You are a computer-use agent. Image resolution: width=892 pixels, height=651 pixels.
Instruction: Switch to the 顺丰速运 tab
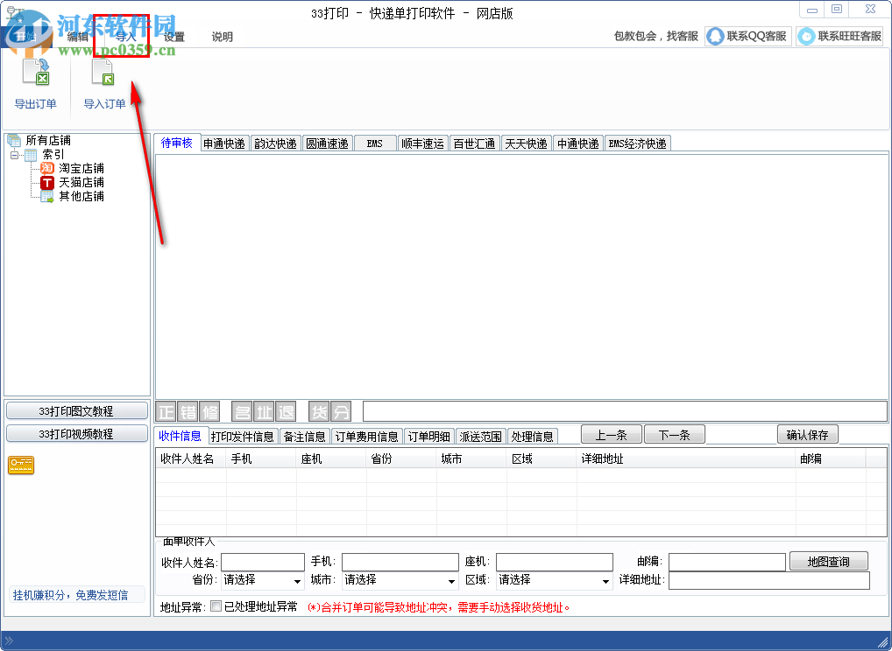[x=422, y=143]
